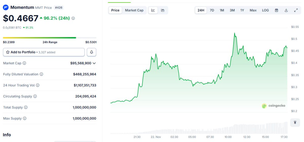Expand chart to fullscreen icon
Image resolution: width=304 pixels, height=142 pixels.
[296, 10]
